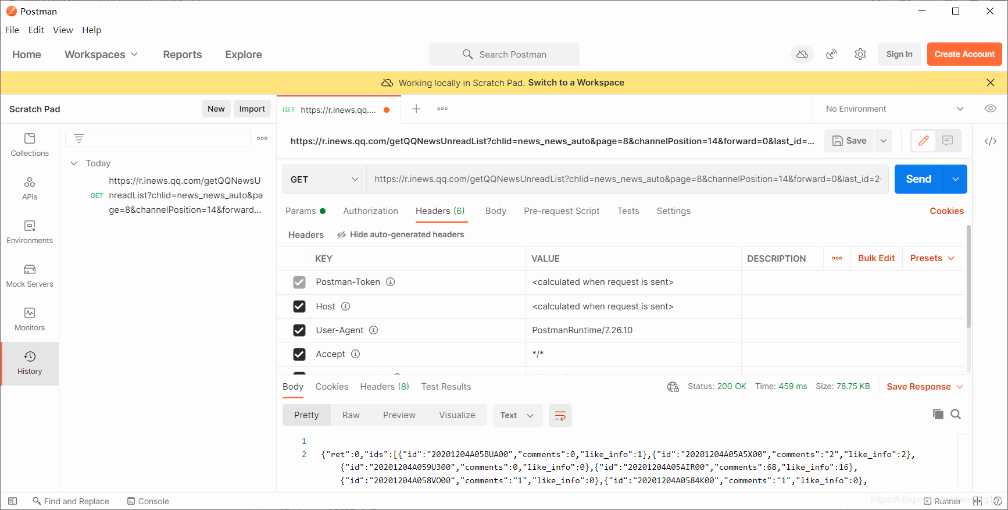The image size is (1008, 510).
Task: Open headers column options ellipsis
Action: (x=837, y=258)
